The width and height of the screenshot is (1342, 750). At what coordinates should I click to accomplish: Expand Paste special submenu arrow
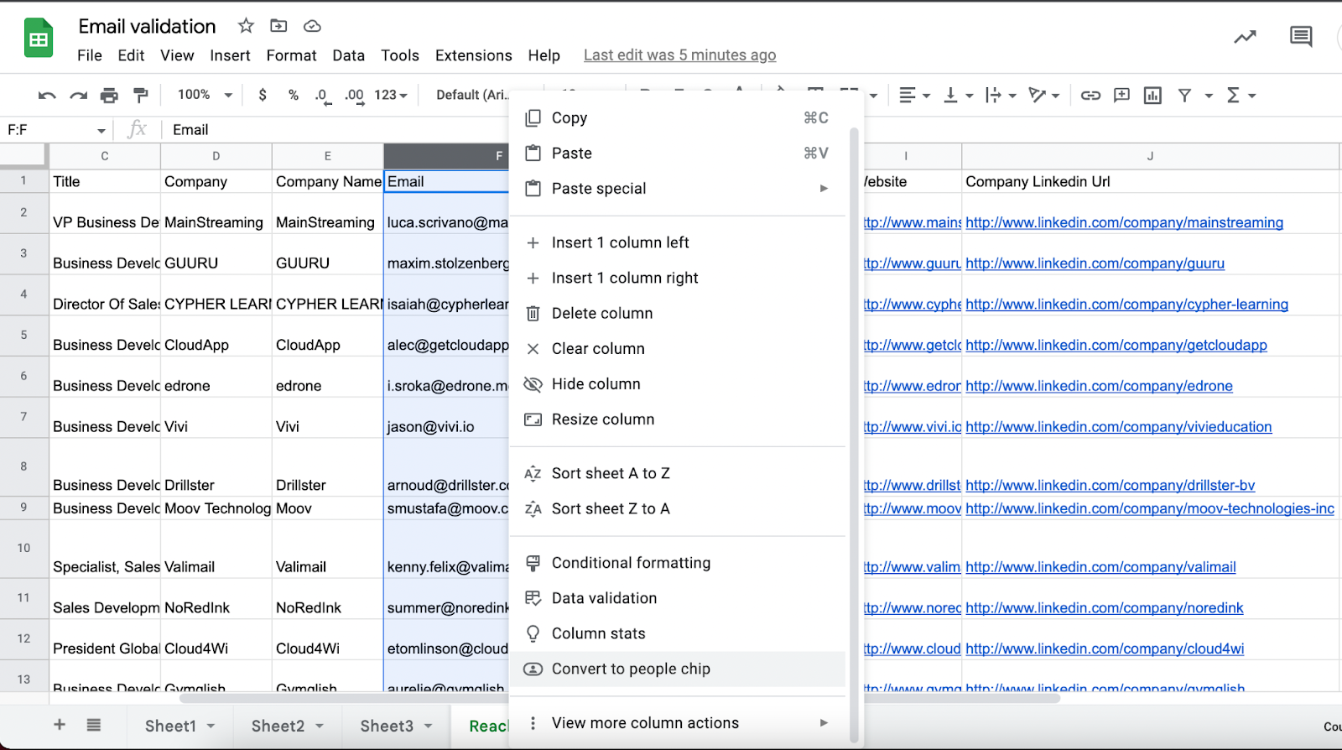pyautogui.click(x=824, y=189)
